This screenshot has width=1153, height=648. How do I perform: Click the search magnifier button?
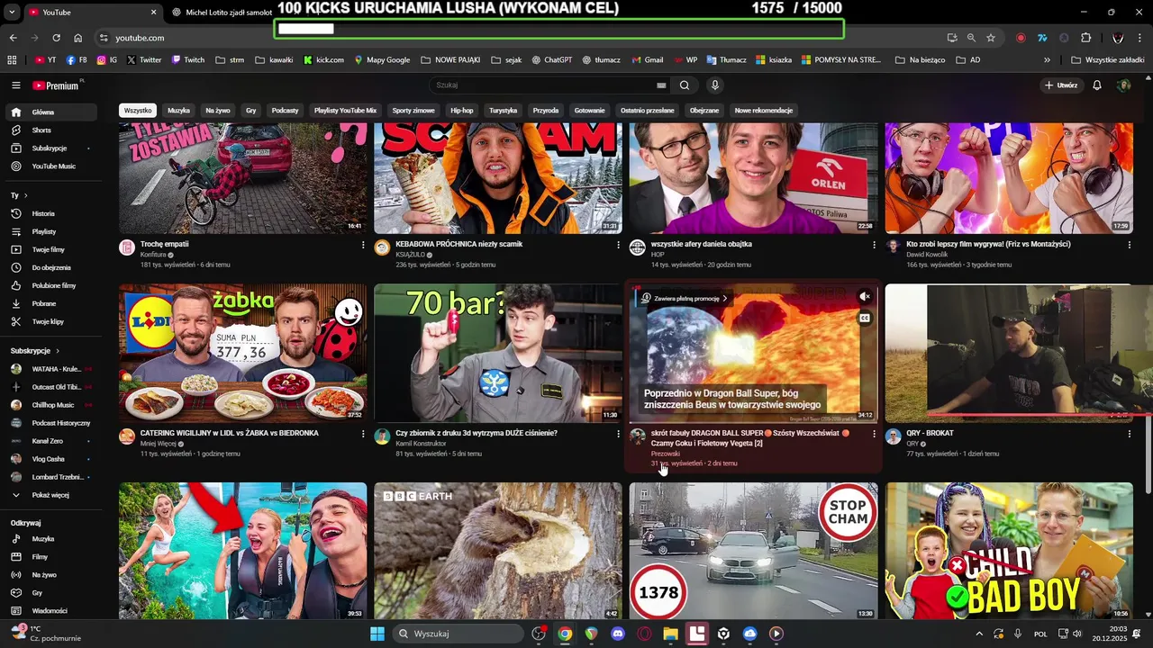tap(685, 85)
